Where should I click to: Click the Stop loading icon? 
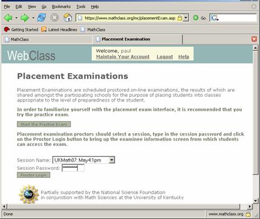coord(54,18)
